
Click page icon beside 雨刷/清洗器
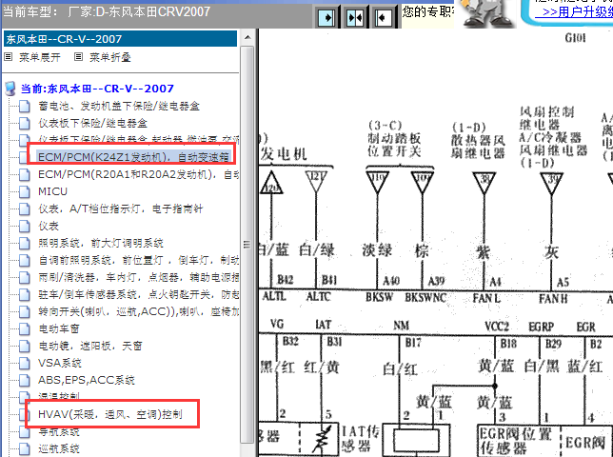coord(24,278)
